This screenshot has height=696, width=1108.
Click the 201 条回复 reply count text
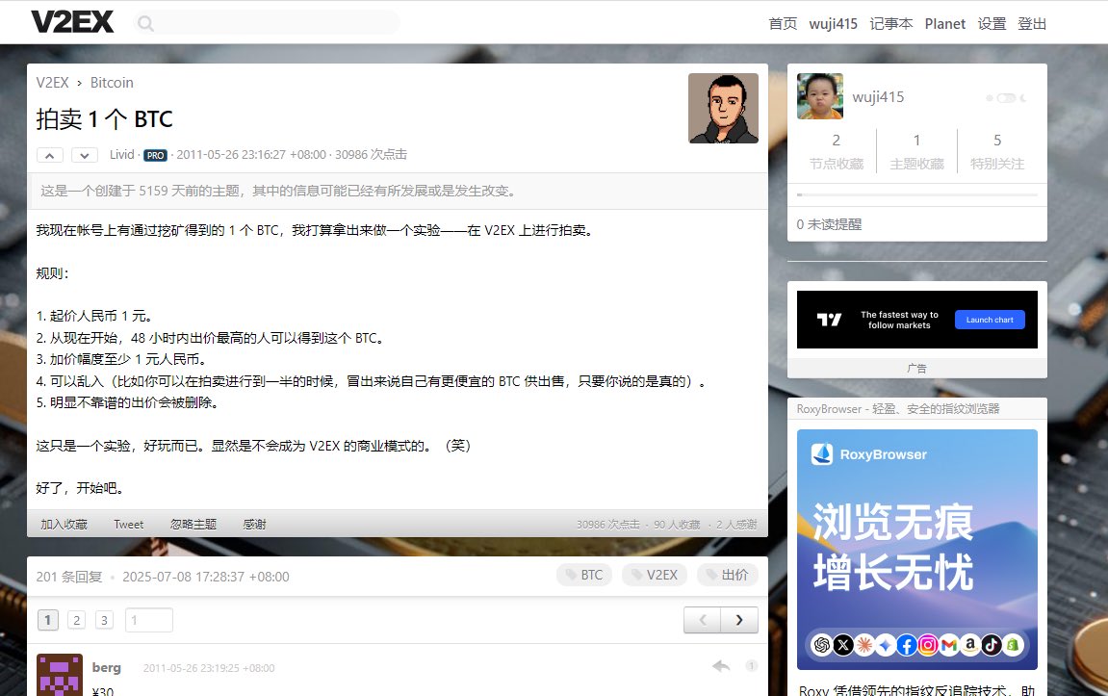(x=69, y=577)
